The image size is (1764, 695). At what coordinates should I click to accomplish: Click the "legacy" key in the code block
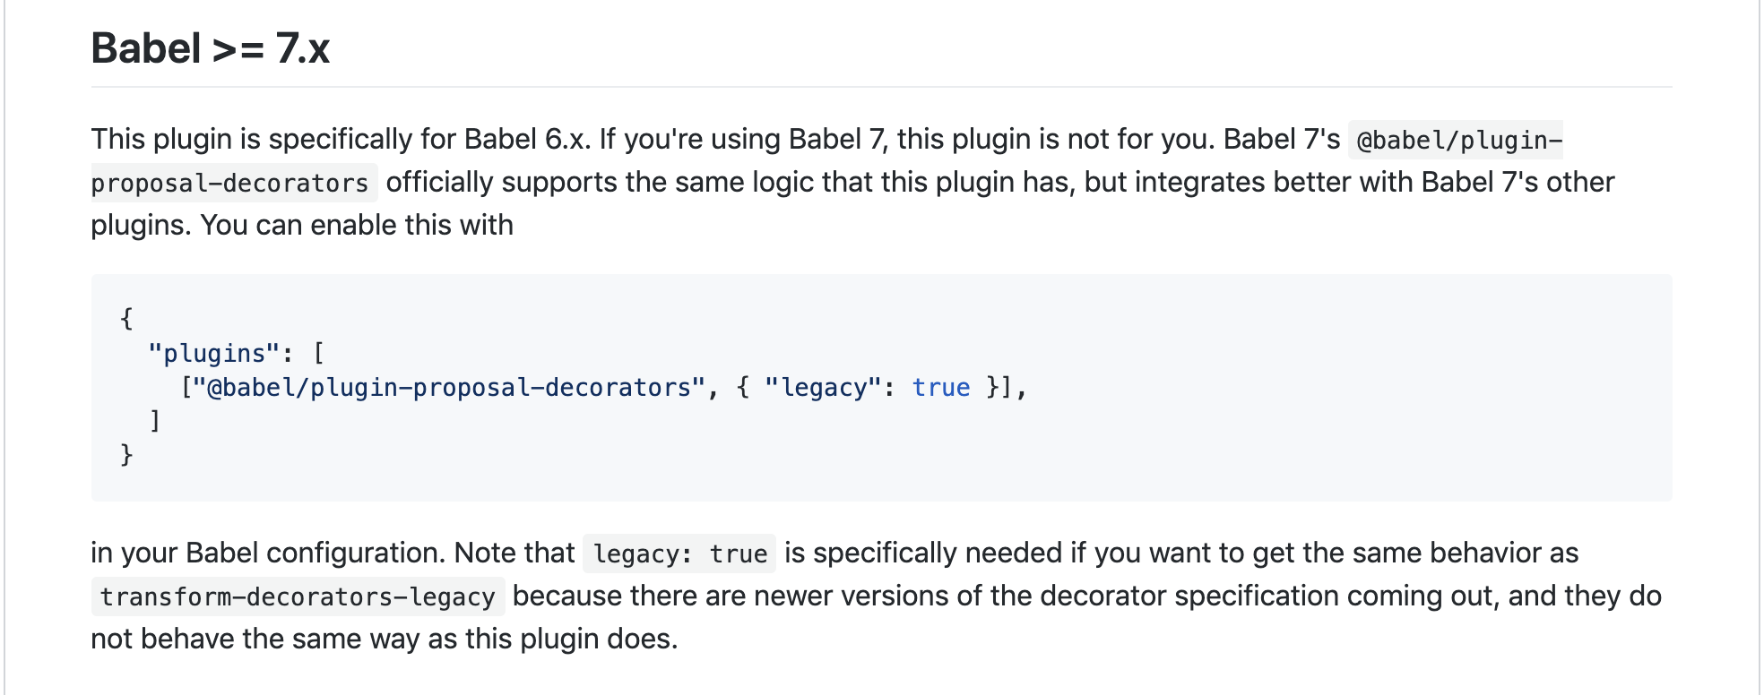[824, 388]
